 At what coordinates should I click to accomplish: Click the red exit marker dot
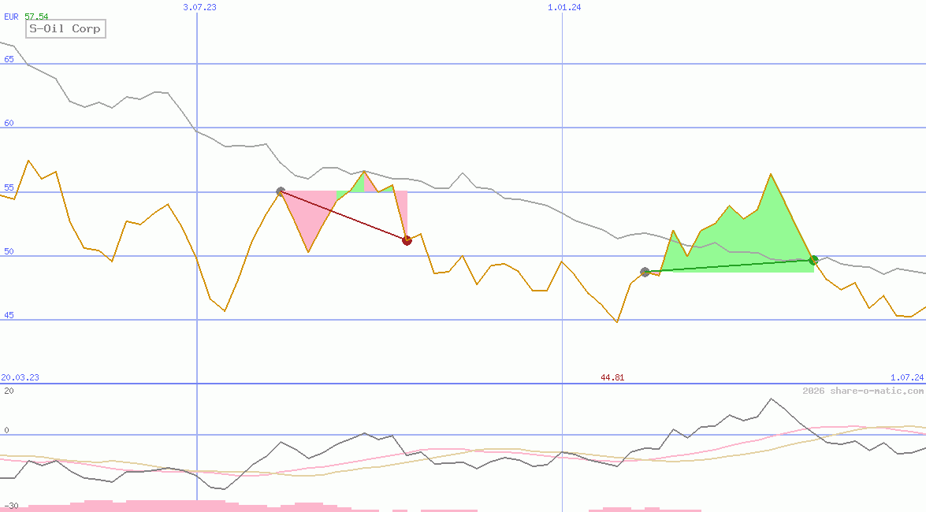point(407,240)
